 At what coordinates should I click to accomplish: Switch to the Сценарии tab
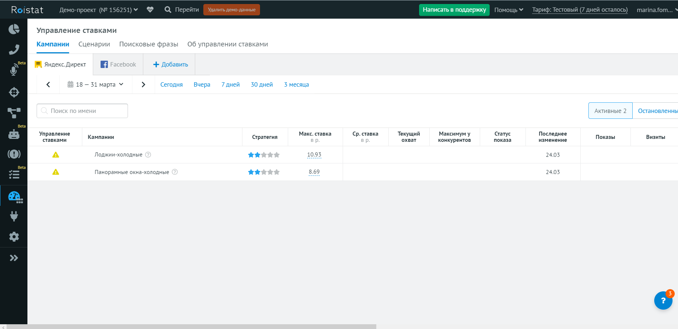[x=94, y=44]
